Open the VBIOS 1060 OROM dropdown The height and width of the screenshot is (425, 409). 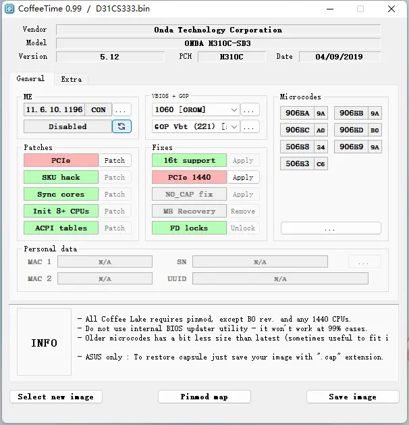point(196,109)
